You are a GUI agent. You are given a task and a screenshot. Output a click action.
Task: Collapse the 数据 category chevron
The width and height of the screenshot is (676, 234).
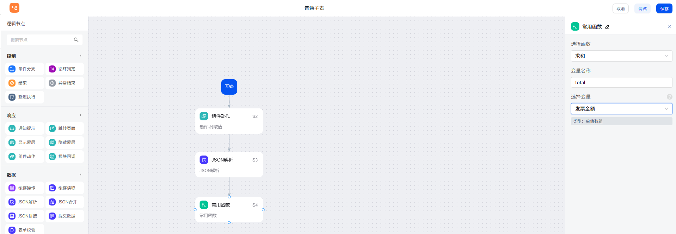point(80,175)
